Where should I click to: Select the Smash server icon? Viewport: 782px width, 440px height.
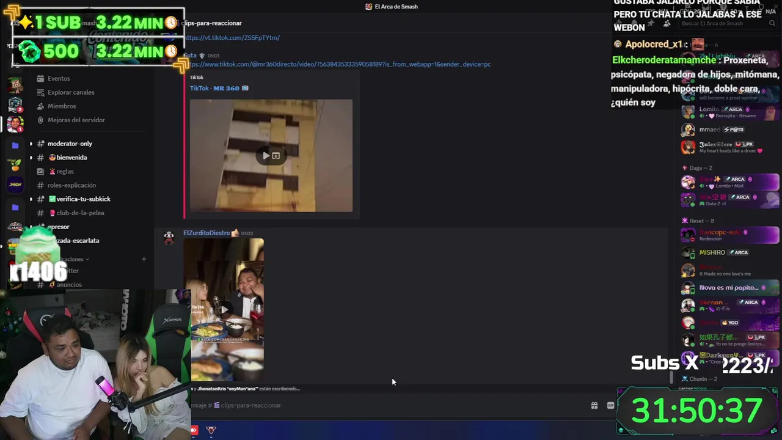15,185
